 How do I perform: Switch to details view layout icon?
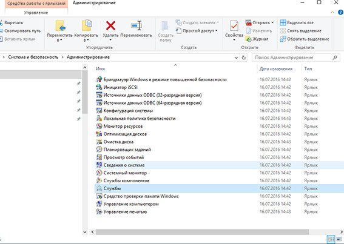(x=331, y=239)
